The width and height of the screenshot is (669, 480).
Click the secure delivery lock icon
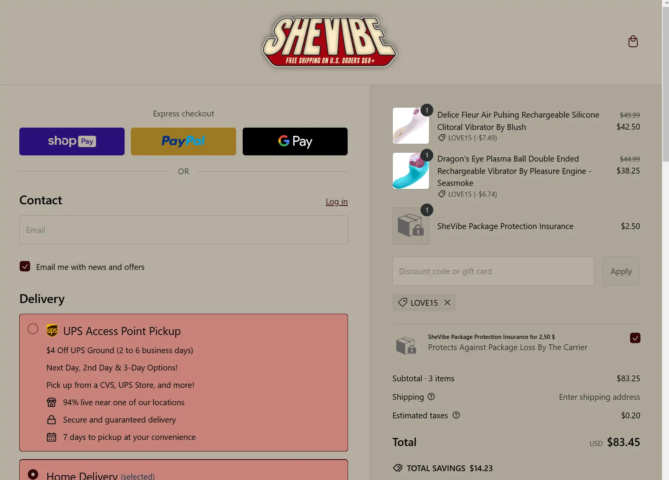pyautogui.click(x=51, y=420)
